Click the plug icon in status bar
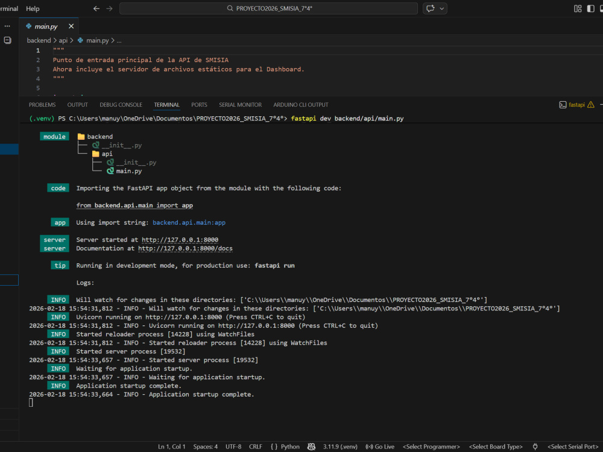This screenshot has height=452, width=603. [535, 447]
